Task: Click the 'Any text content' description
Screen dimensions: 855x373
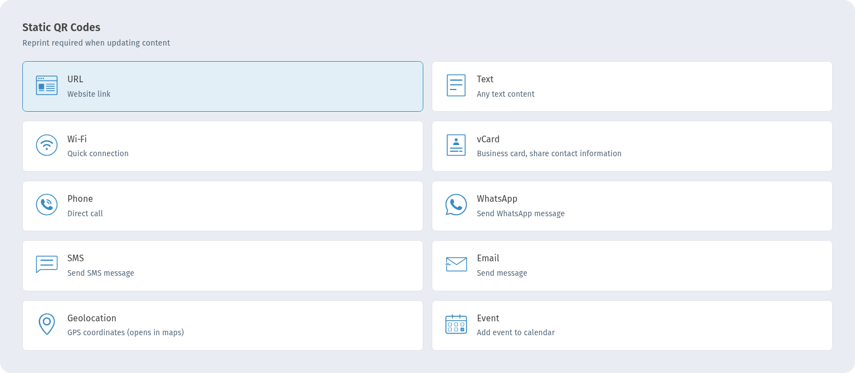Action: click(x=506, y=94)
